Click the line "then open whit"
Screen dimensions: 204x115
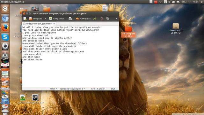(x=32, y=54)
